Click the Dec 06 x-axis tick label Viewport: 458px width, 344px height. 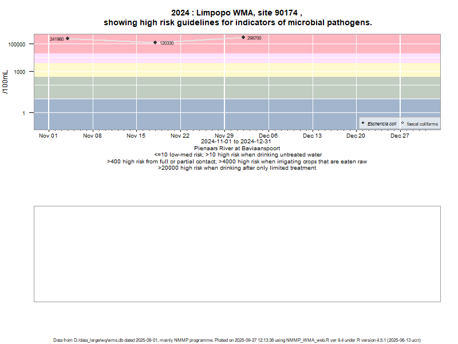coord(268,136)
